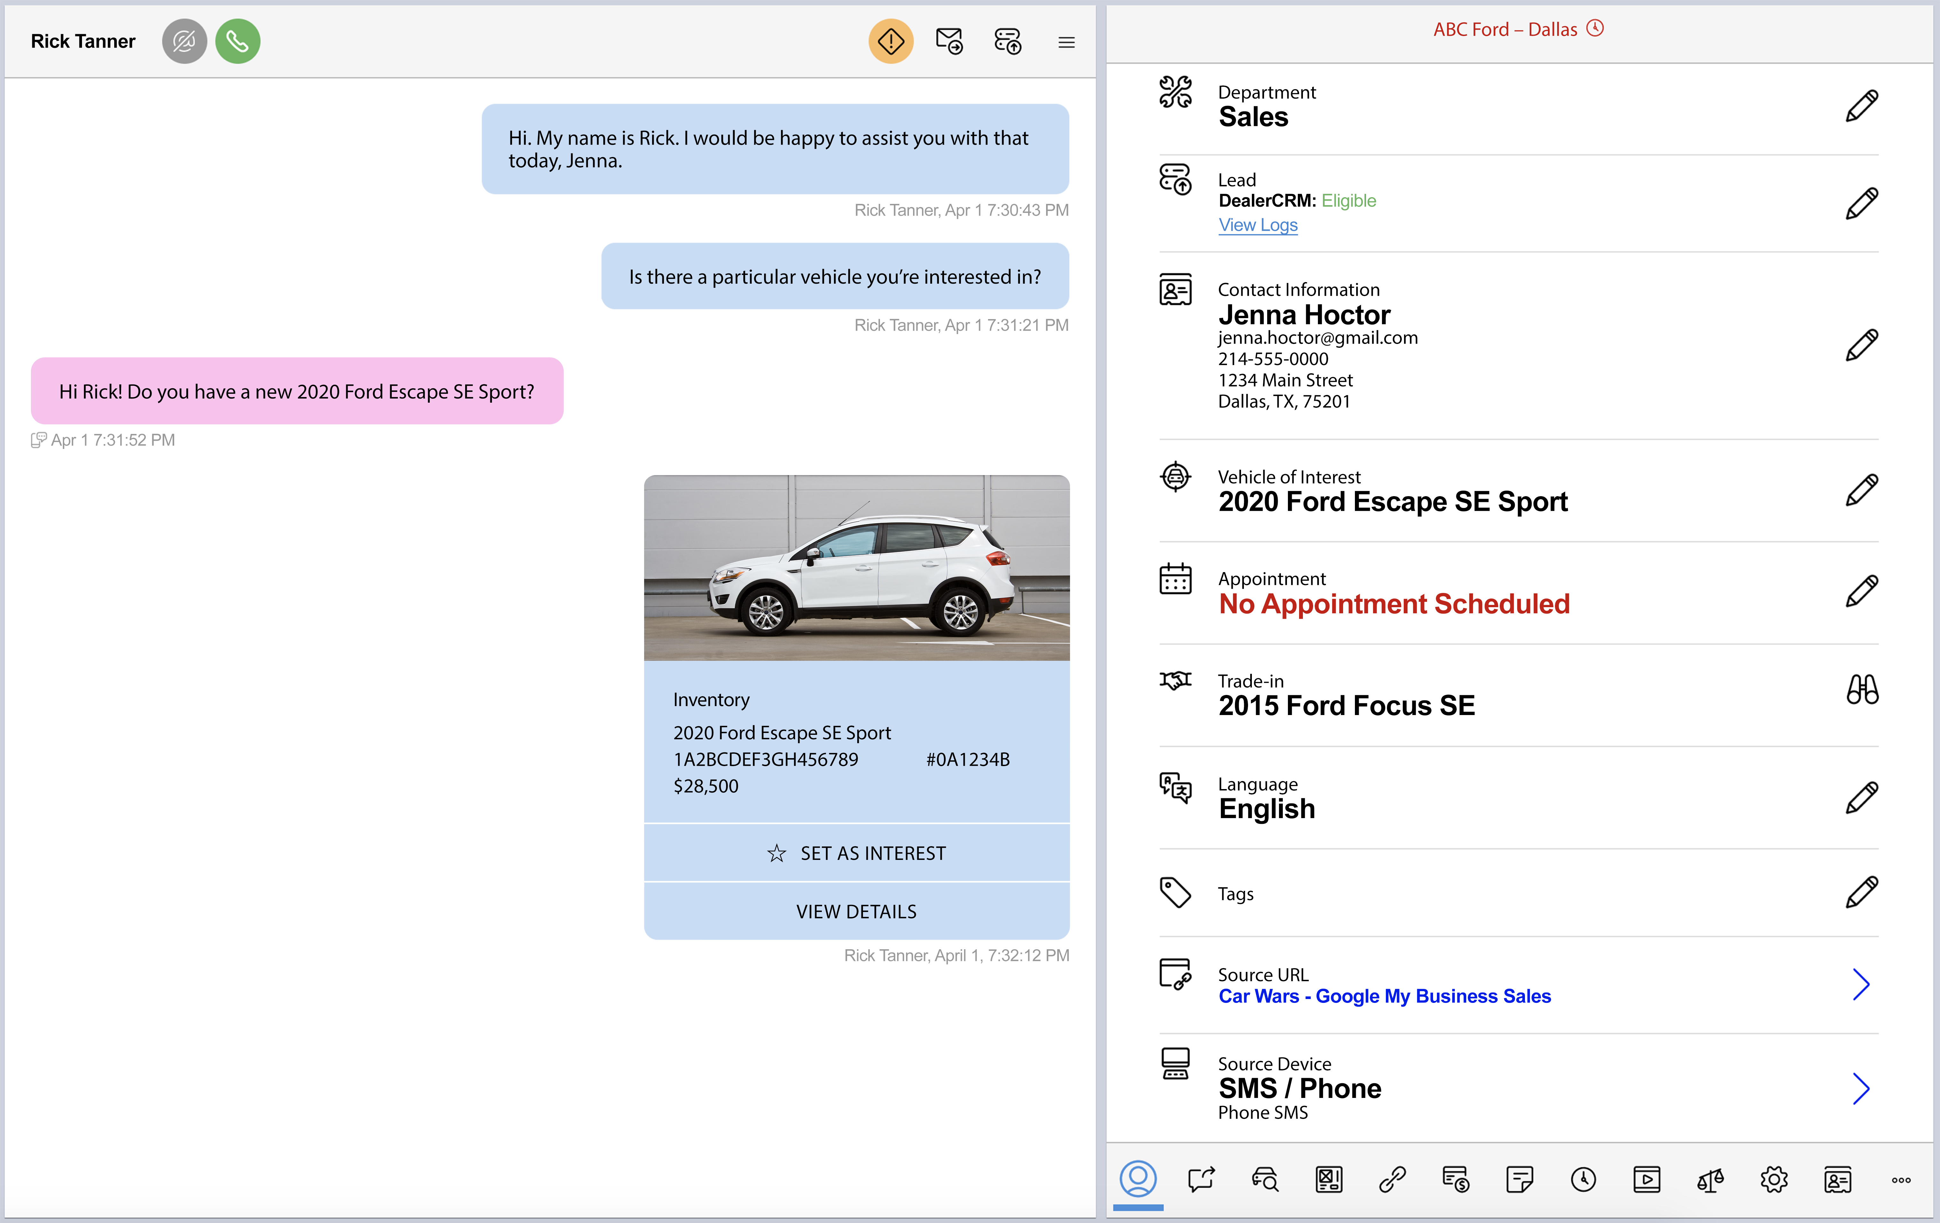Click the Lead row upload icon
This screenshot has width=1940, height=1223.
coord(1175,179)
